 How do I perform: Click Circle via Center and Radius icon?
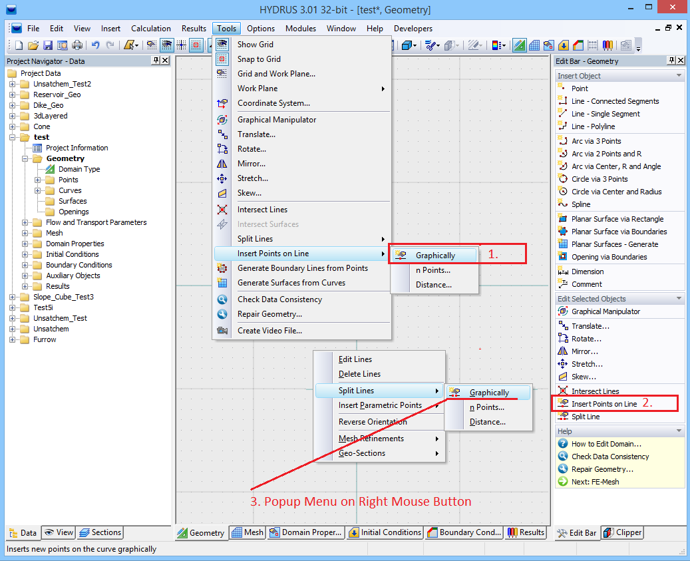563,191
